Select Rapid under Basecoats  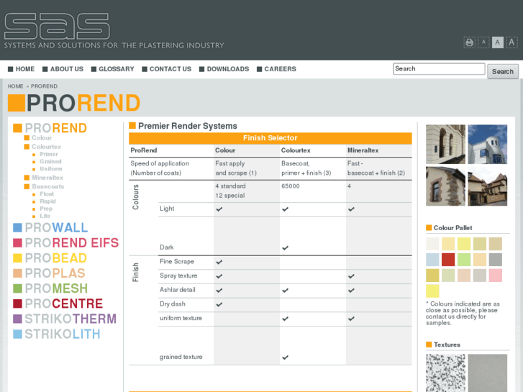(47, 201)
